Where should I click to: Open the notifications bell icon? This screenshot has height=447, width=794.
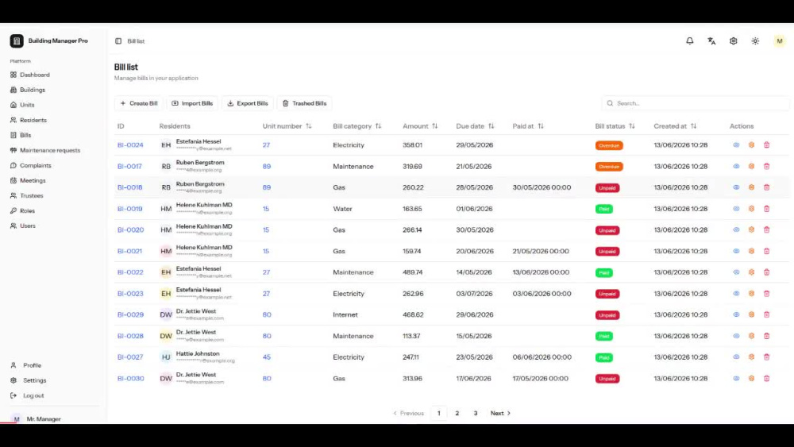690,41
